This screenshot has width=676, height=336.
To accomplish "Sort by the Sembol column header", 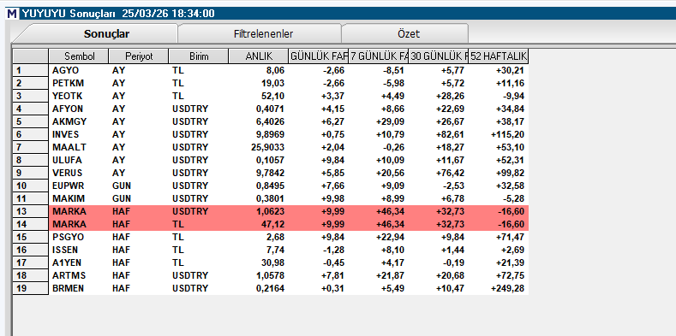I will coord(79,56).
